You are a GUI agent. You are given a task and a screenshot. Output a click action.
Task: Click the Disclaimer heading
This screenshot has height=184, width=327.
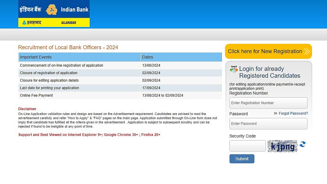click(27, 109)
